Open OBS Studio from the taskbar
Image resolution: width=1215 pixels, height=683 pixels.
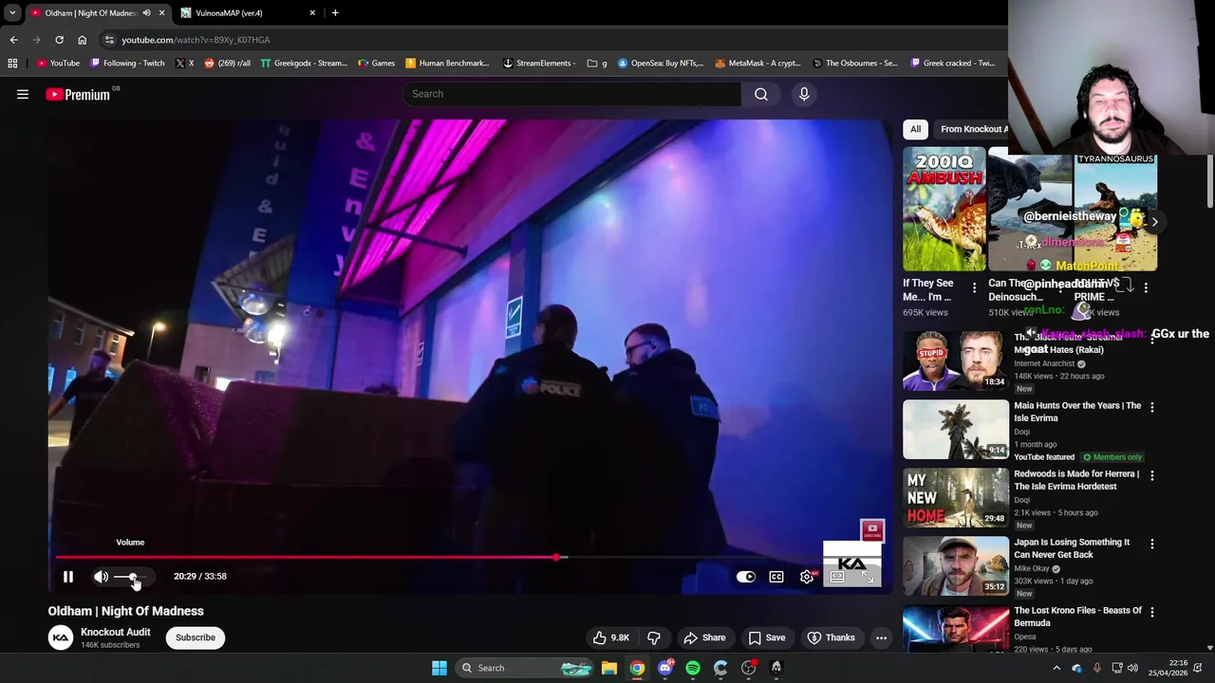[748, 668]
